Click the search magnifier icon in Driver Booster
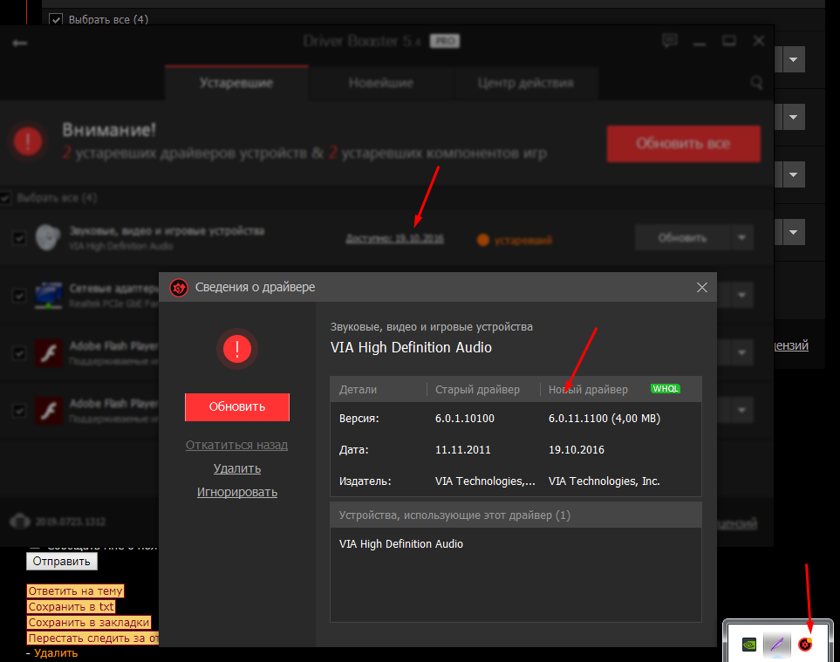The width and height of the screenshot is (840, 662). [756, 83]
